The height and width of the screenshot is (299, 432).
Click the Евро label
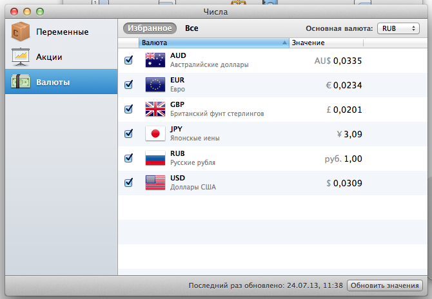(177, 89)
